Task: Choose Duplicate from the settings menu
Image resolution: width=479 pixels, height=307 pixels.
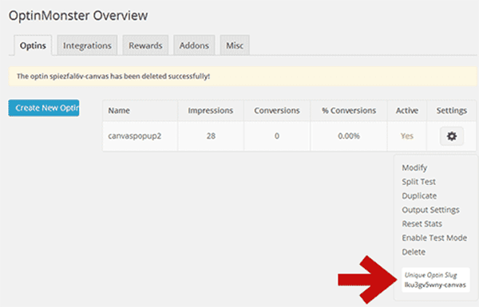Action: click(x=419, y=195)
